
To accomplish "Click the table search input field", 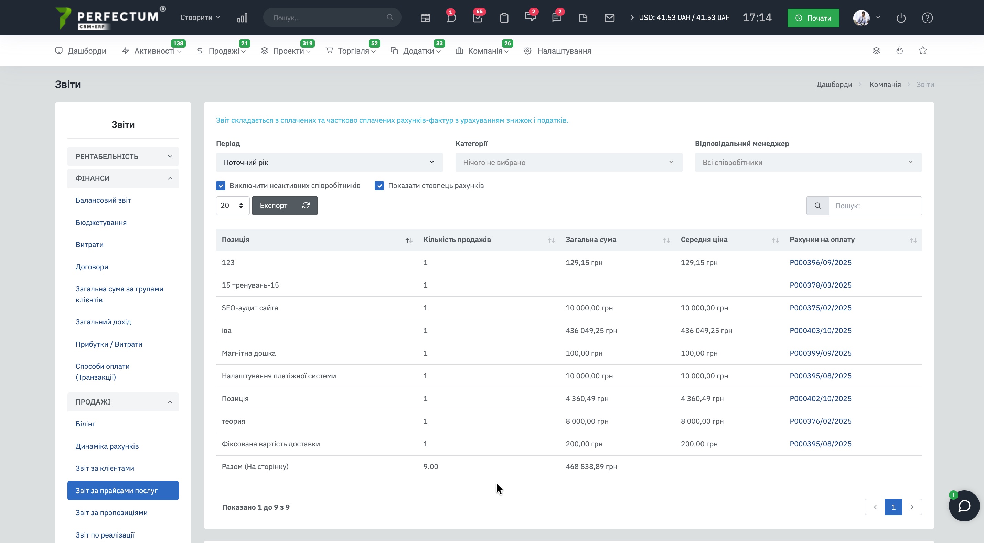I will (875, 206).
